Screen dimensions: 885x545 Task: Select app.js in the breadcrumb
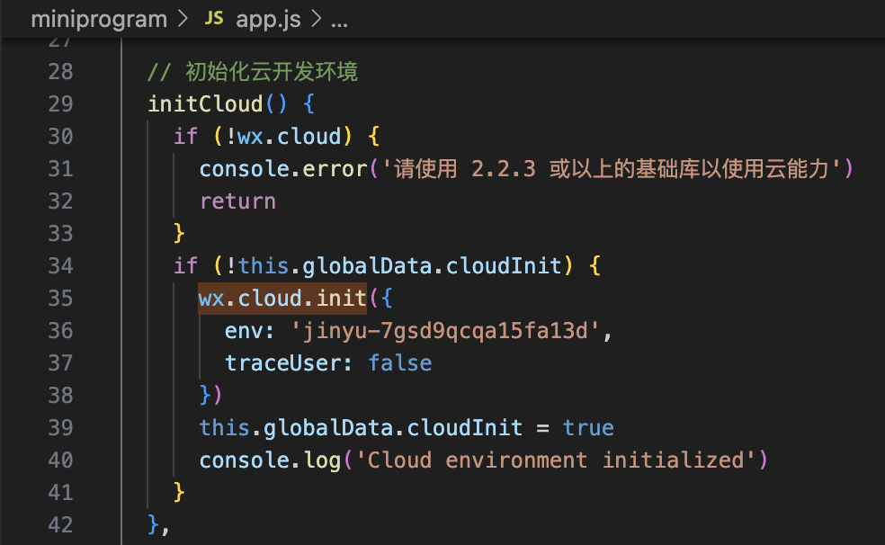268,20
